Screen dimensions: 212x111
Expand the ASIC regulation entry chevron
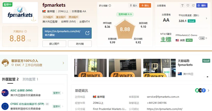click(x=63, y=93)
